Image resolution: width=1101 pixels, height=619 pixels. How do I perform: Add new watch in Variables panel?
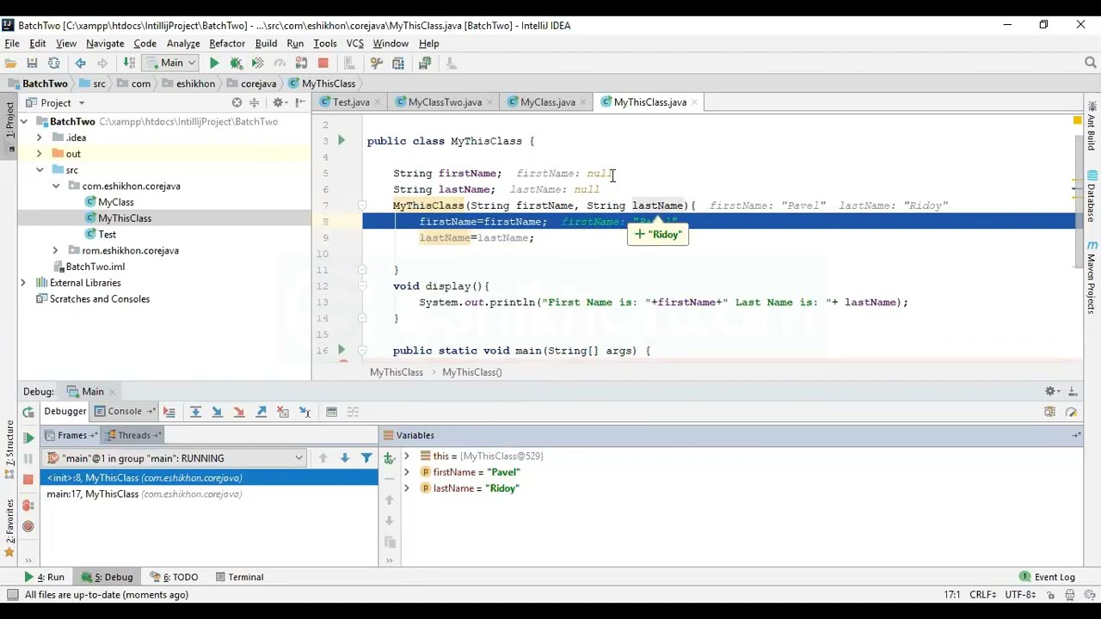coord(389,458)
